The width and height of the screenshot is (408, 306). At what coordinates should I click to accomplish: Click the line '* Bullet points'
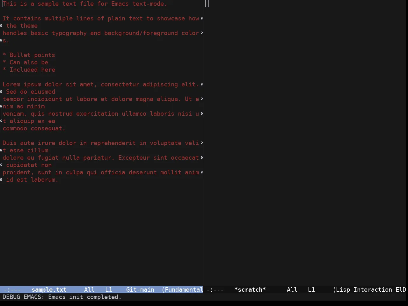(x=29, y=55)
